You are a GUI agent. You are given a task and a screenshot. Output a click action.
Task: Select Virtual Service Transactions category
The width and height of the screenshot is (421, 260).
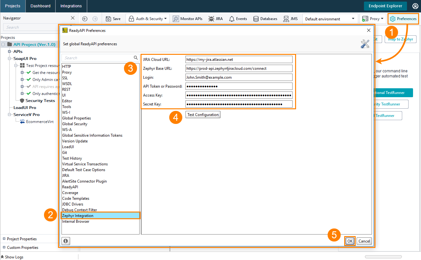pos(85,164)
